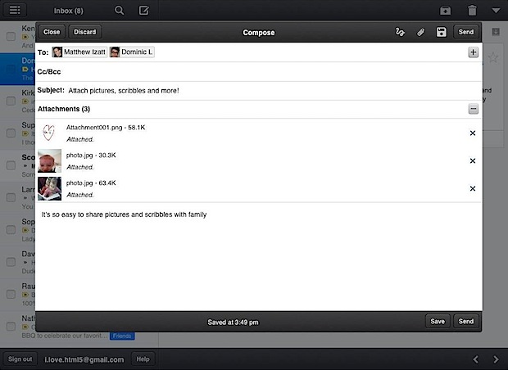Click the magnifier search icon
This screenshot has height=370, width=508.
(x=120, y=11)
